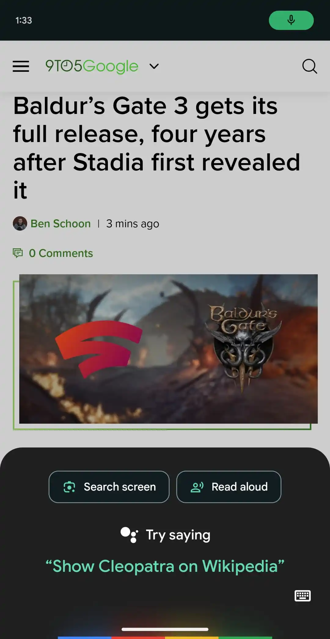The height and width of the screenshot is (639, 330).
Task: Tap the Search screen lens icon
Action: pos(69,487)
